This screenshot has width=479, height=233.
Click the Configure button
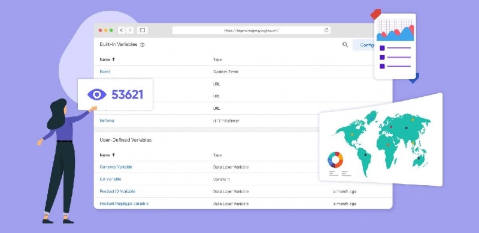point(363,45)
